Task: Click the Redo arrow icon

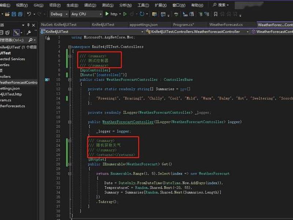Action: 40,14
